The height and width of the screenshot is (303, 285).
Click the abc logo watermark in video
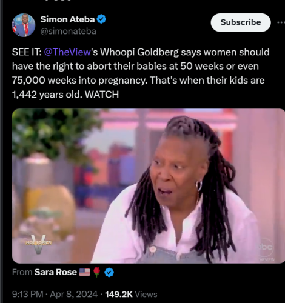266,247
